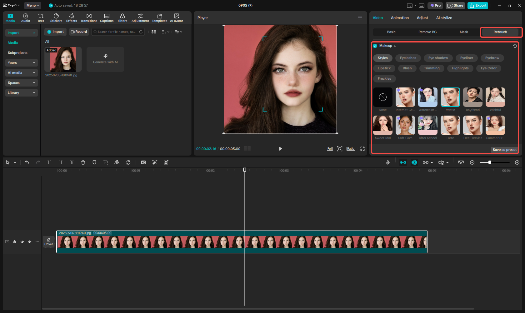Click the Crop icon above the timeline
The width and height of the screenshot is (525, 313).
click(x=105, y=162)
